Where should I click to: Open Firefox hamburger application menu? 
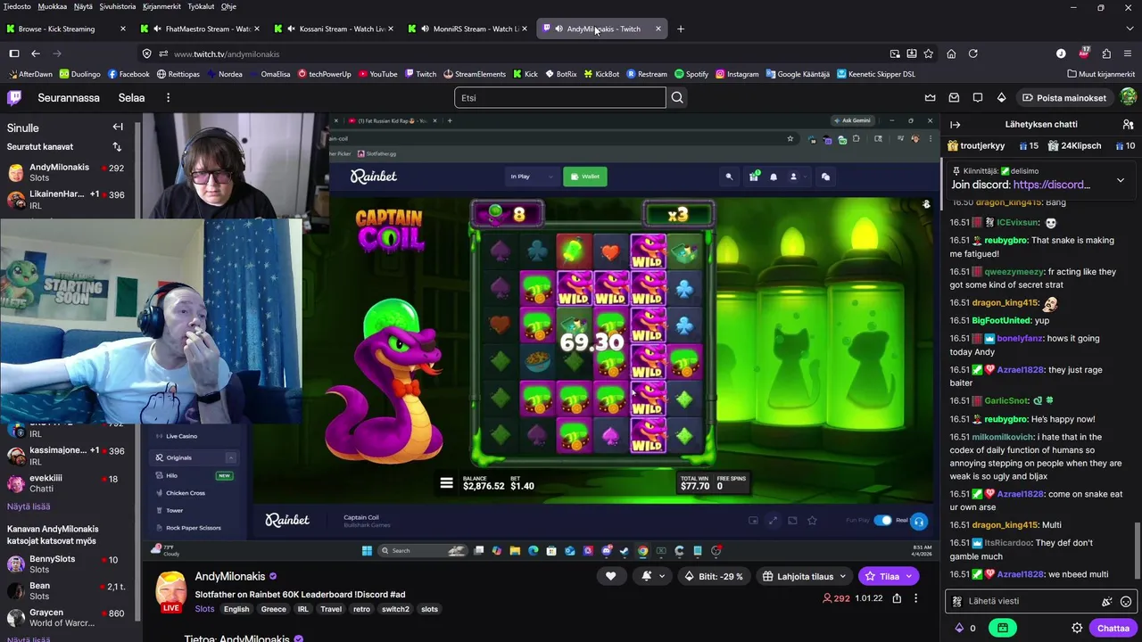pos(1129,53)
